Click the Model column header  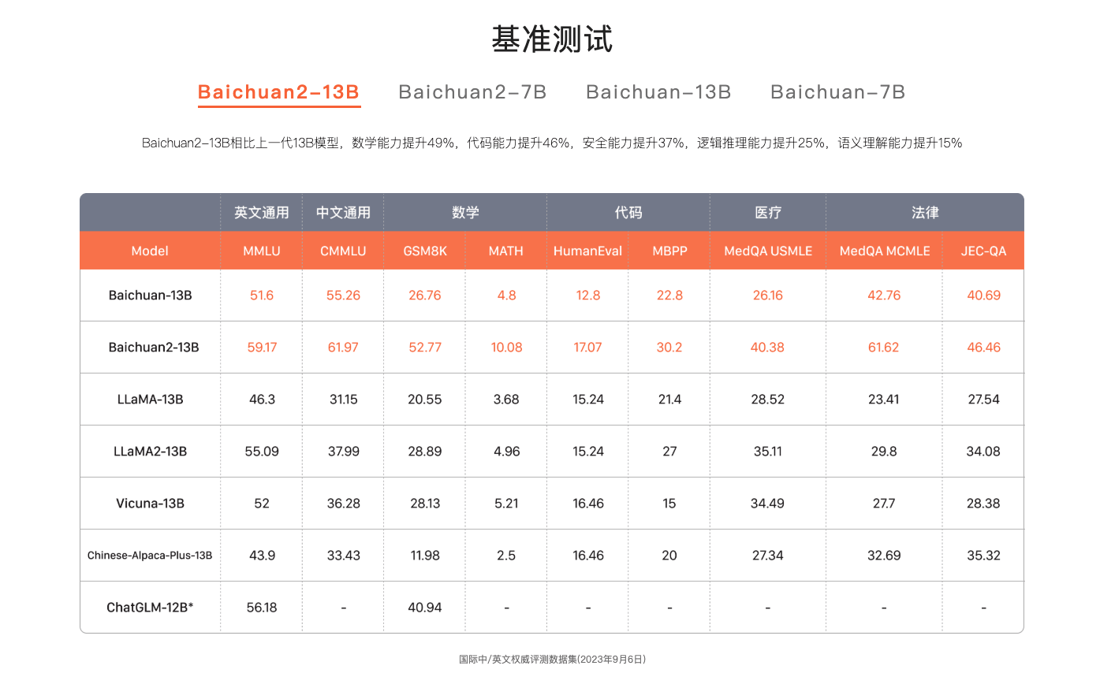click(x=150, y=251)
